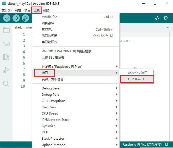
Task: Click line number 5 in editor gutter
Action: pyautogui.click(x=24, y=58)
